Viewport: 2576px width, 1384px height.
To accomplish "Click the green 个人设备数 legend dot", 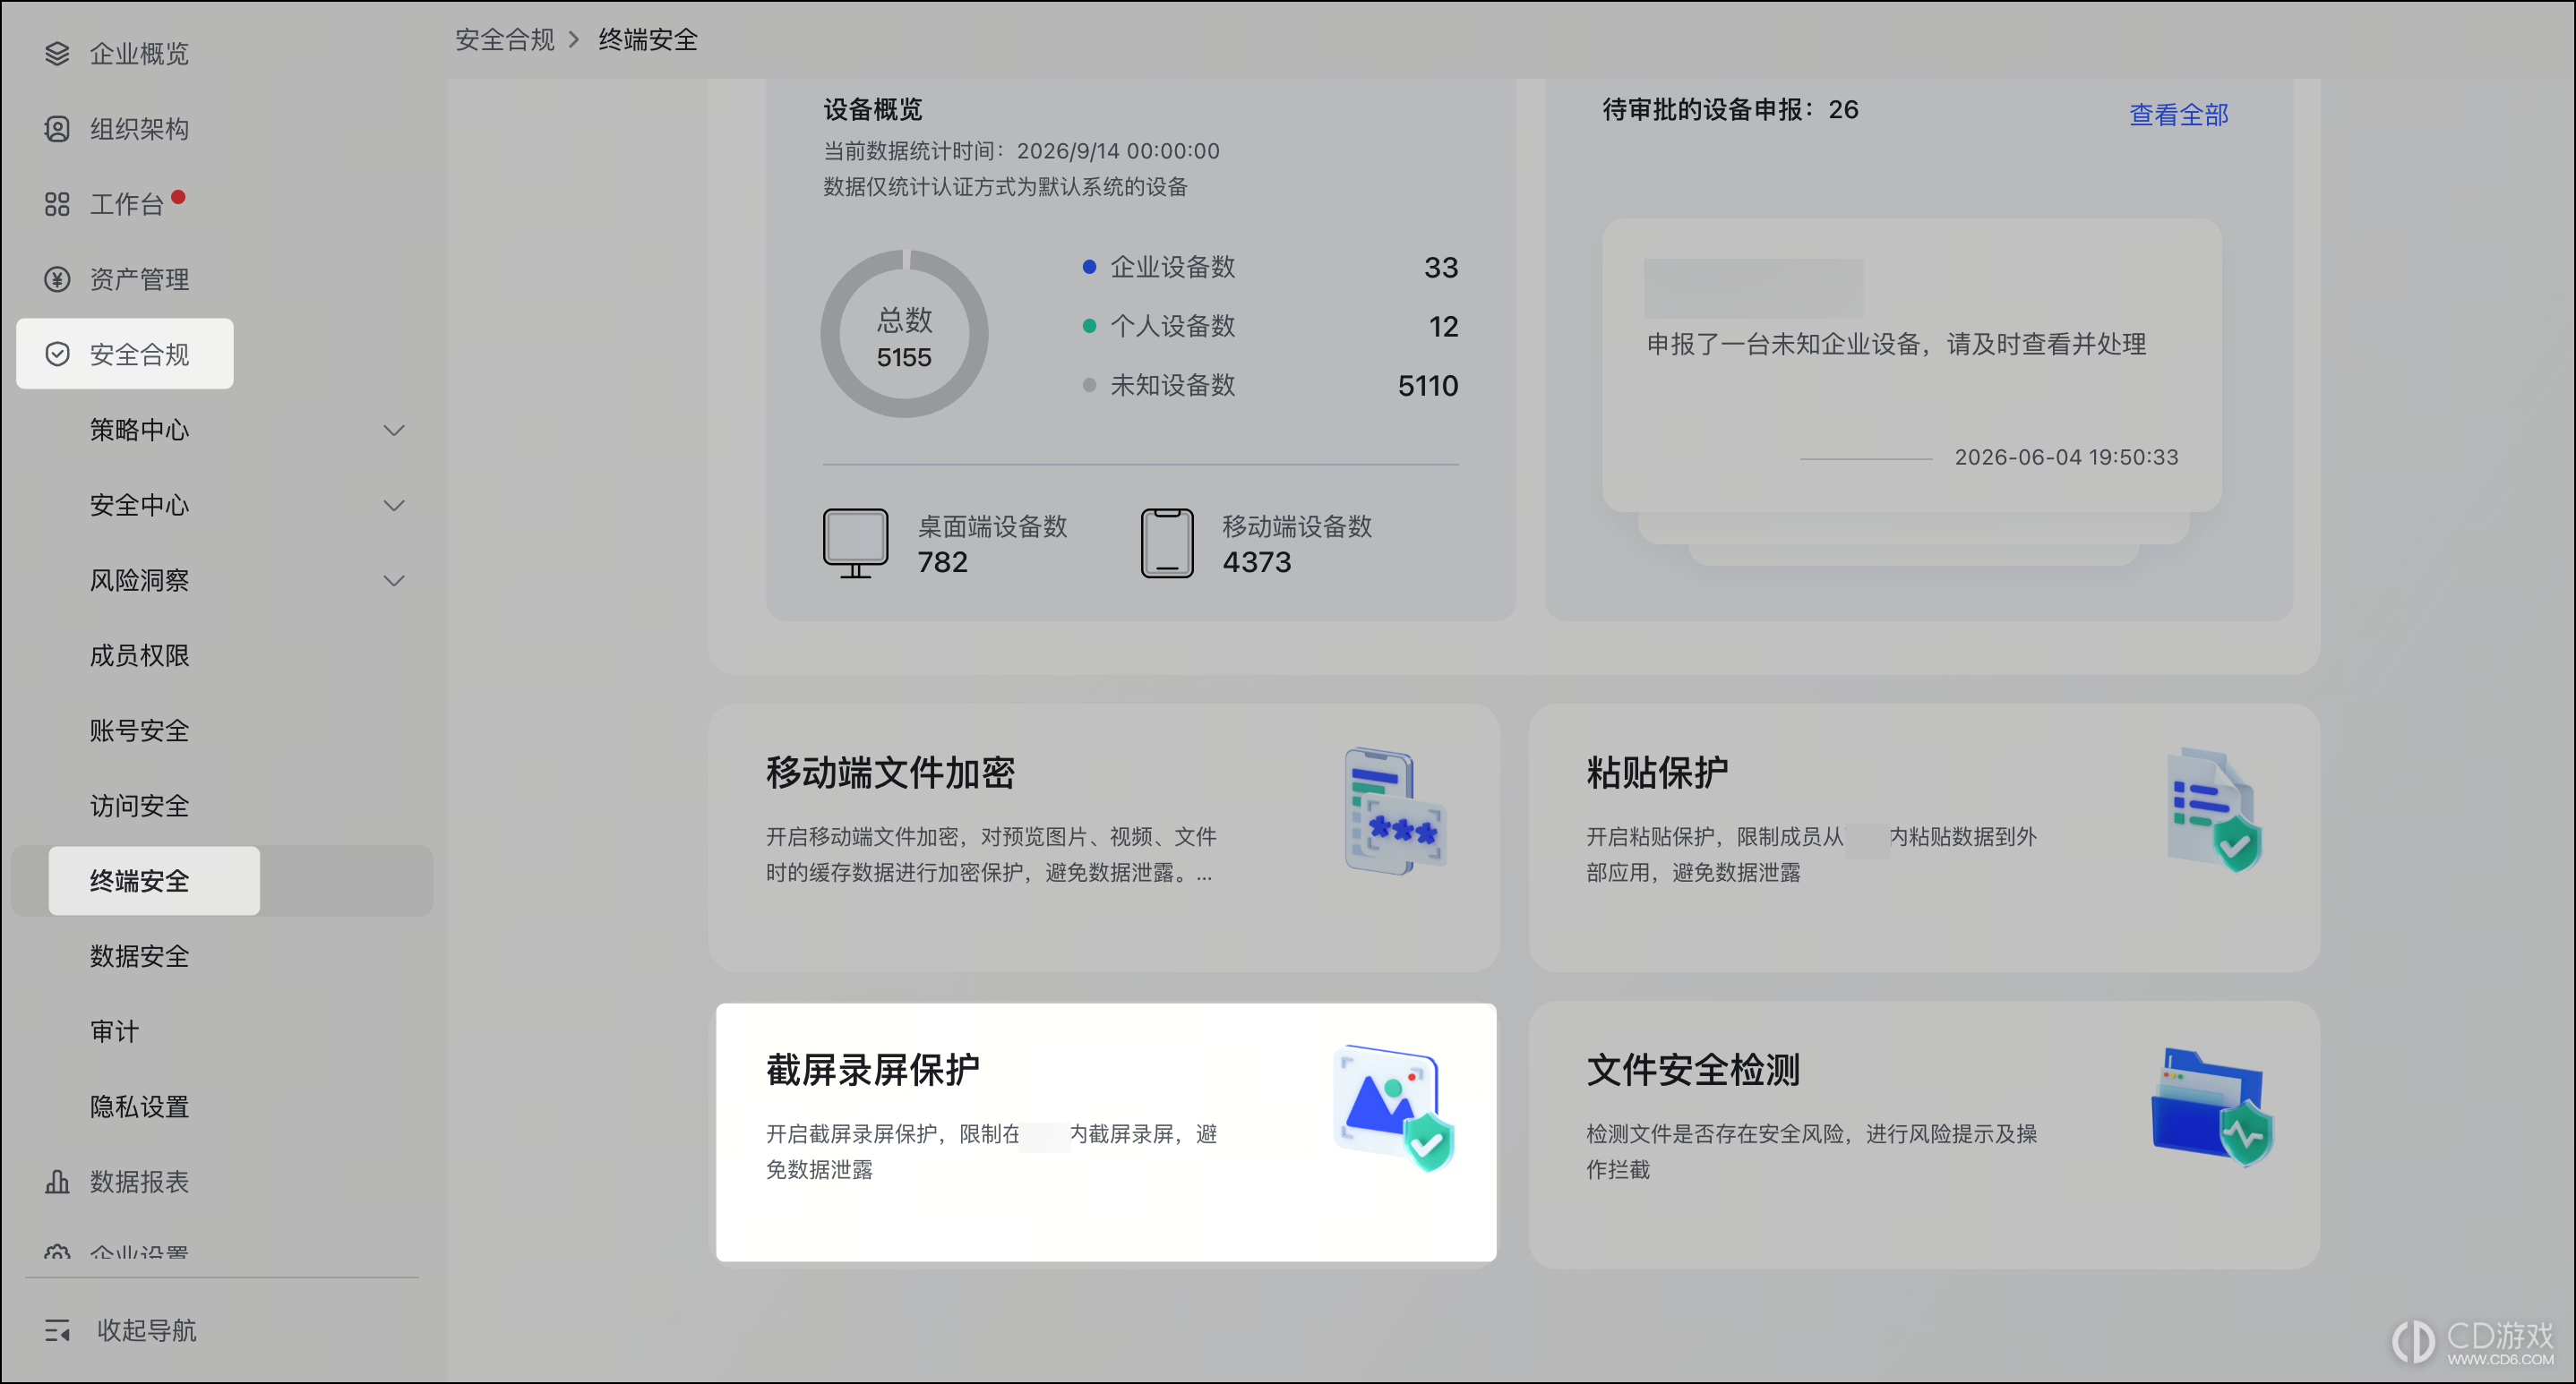I will pos(1089,326).
